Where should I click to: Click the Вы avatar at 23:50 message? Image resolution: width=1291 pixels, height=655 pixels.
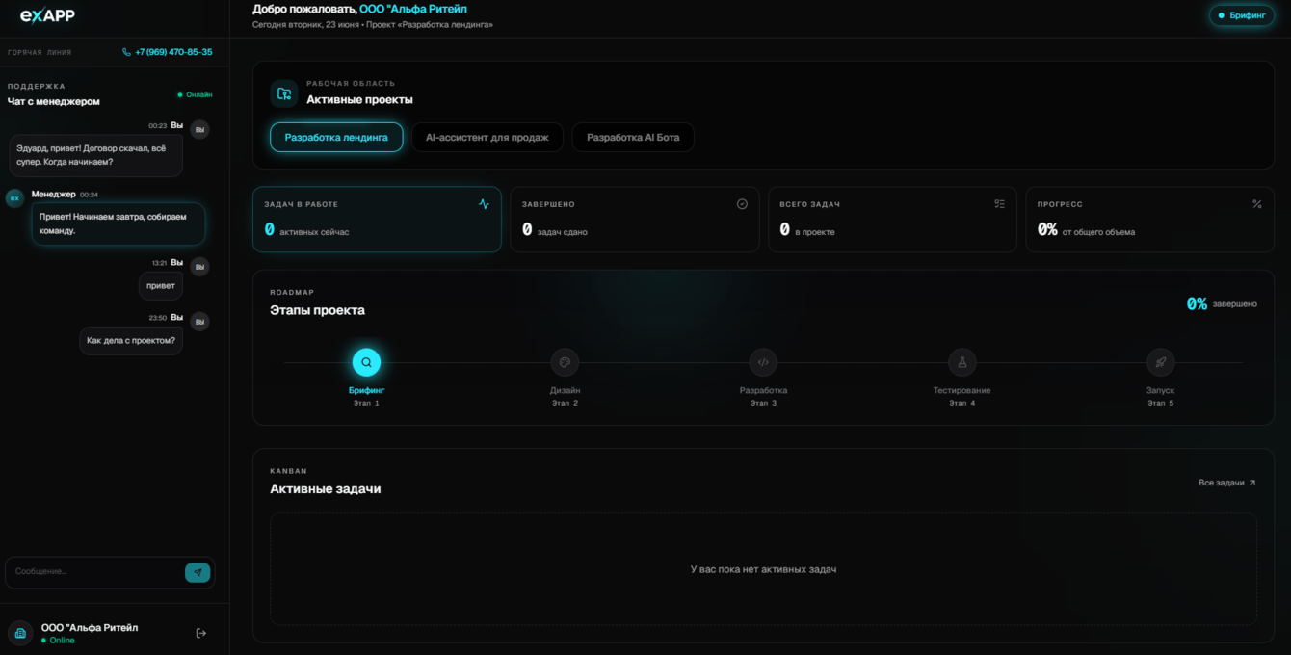(x=199, y=321)
